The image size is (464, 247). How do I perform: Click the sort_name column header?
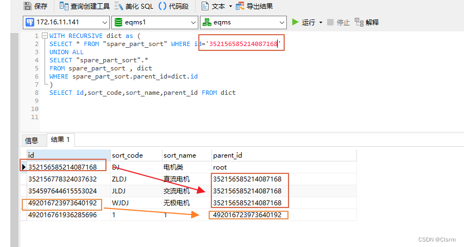(x=187, y=155)
